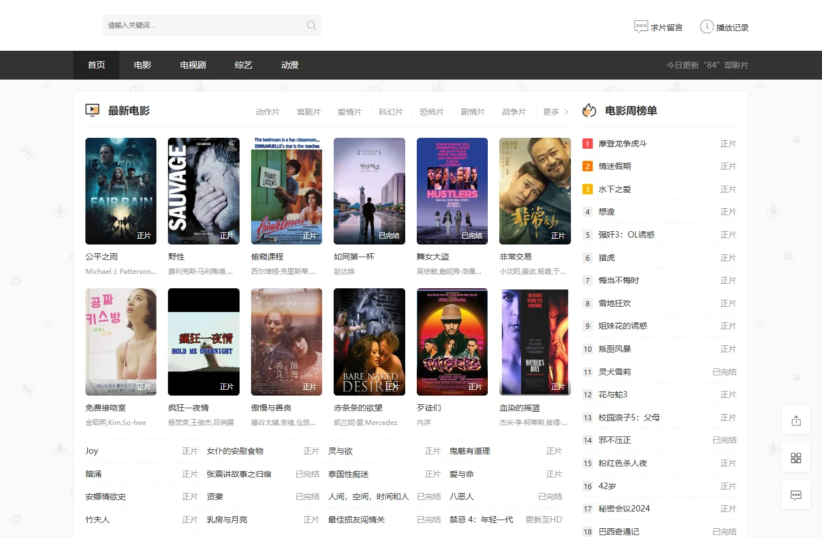The height and width of the screenshot is (538, 822).
Task: Filter by 动作片 category
Action: [x=268, y=112]
